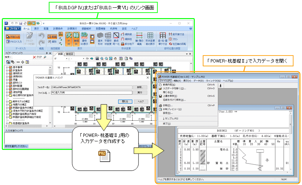Click the フォルダー名 path field
Viewport: 302px width, 185px height.
(x=92, y=87)
